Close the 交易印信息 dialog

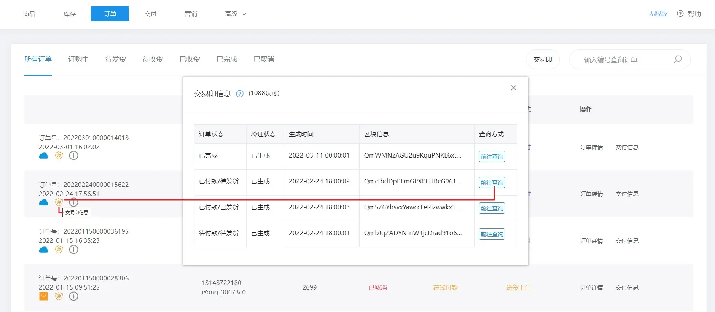pyautogui.click(x=513, y=88)
